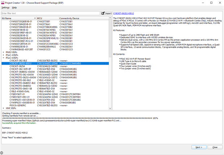The width and height of the screenshot is (224, 155).
Task: Select the CY8CKIT-062-BLE kit
Action: [55, 61]
